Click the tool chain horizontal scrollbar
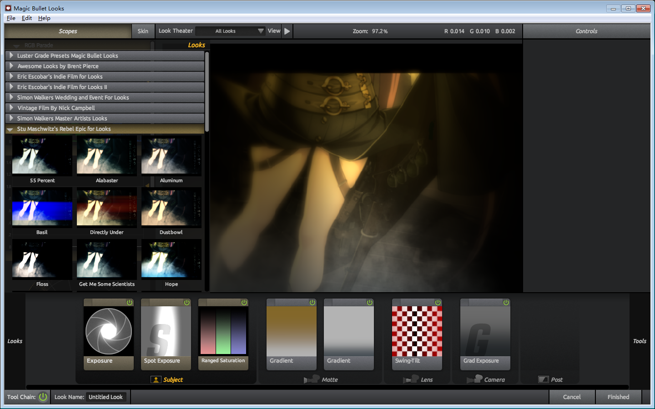Viewport: 655px width, 409px height. point(327,387)
